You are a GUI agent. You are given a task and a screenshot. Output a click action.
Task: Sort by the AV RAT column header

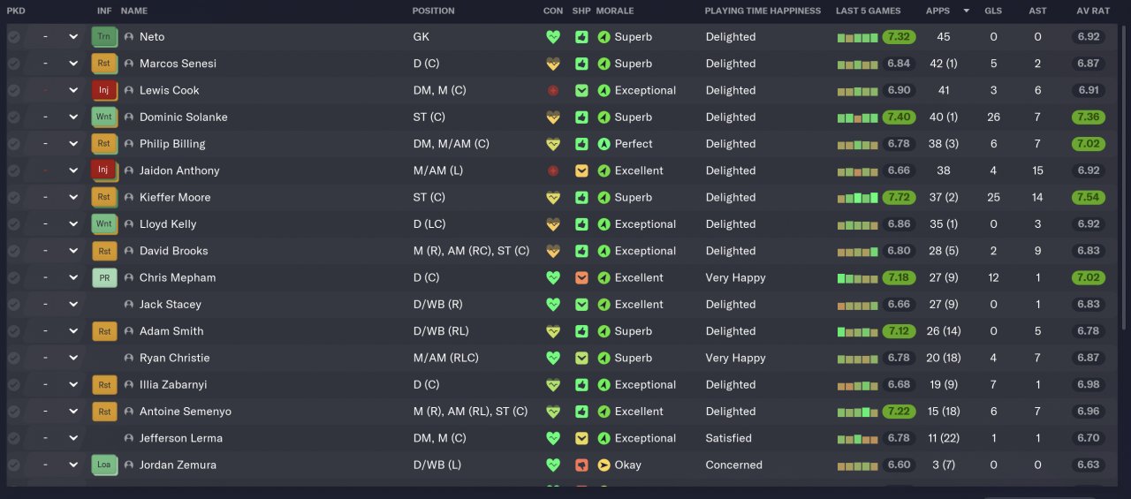point(1088,11)
